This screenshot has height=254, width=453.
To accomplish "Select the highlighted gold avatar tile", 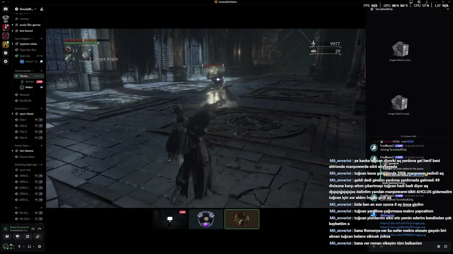I will [x=242, y=219].
